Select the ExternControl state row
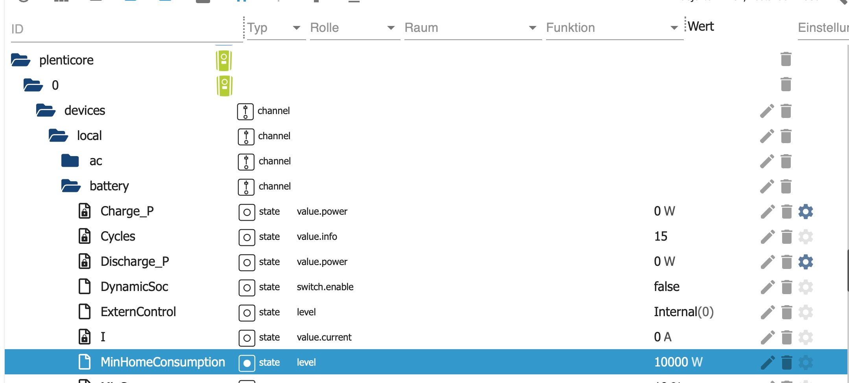Image resolution: width=849 pixels, height=383 pixels. (x=138, y=312)
